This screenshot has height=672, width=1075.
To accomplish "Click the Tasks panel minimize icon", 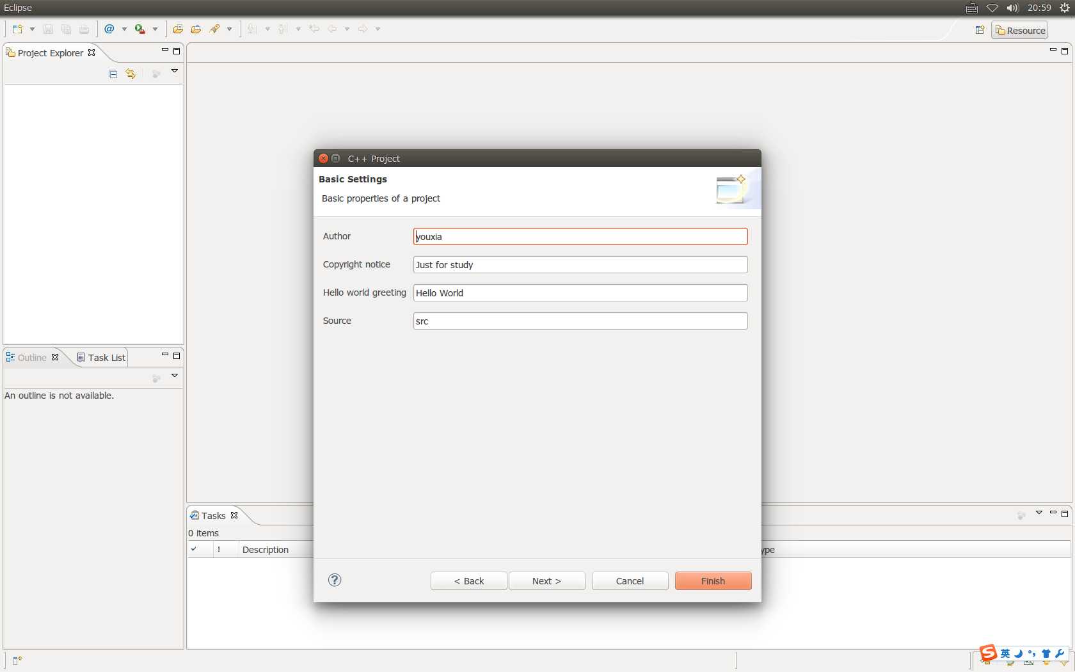I will 1053,513.
